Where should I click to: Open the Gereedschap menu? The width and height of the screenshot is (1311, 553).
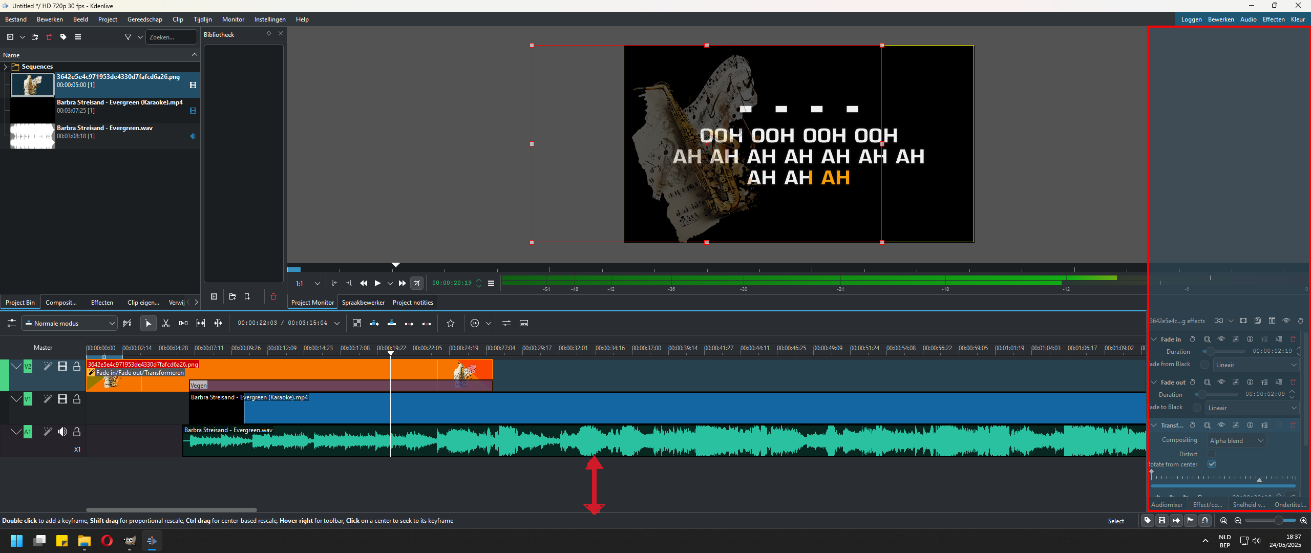point(145,19)
